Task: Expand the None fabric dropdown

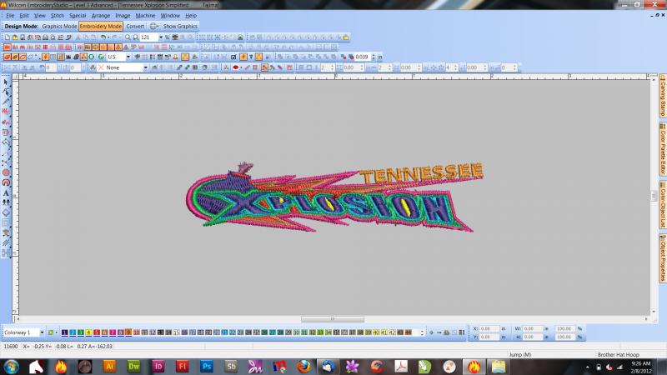Action: tap(145, 67)
